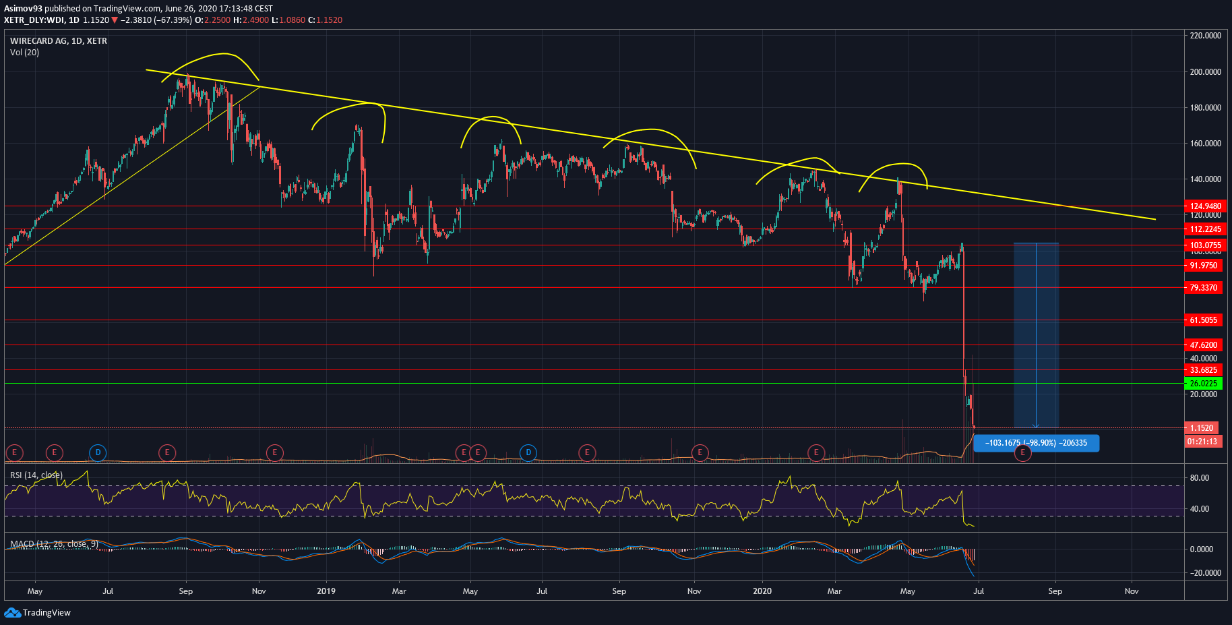Click the 160.0000 price axis value
1232x625 pixels.
tap(1206, 143)
